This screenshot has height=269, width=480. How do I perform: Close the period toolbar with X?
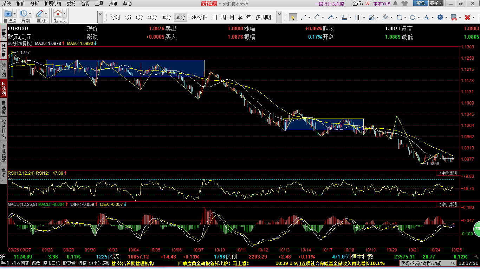(x=100, y=15)
